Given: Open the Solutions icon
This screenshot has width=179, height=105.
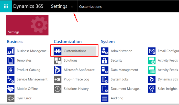Looking at the screenshot, I should click(58, 61).
